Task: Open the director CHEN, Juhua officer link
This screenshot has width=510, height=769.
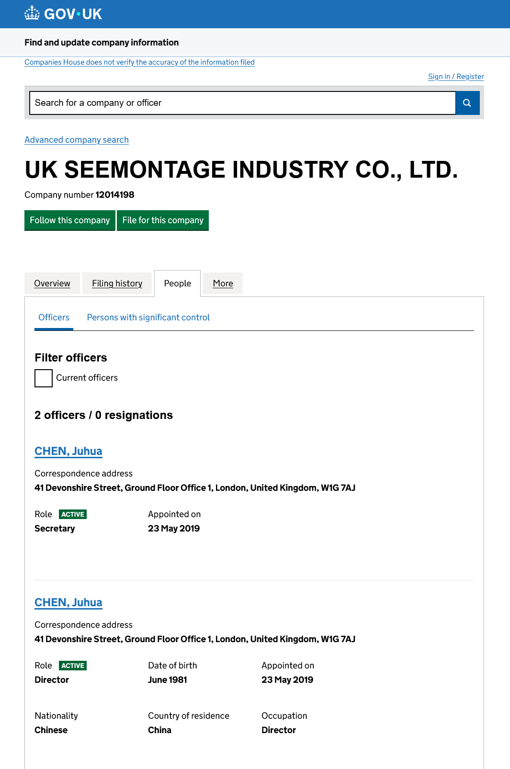Action: [x=68, y=602]
